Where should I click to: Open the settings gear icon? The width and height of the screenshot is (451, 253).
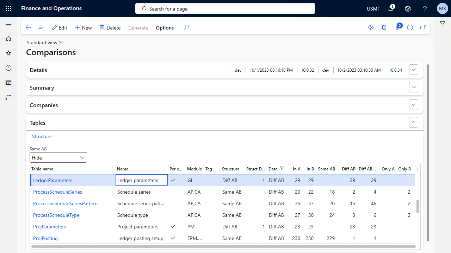(x=408, y=9)
